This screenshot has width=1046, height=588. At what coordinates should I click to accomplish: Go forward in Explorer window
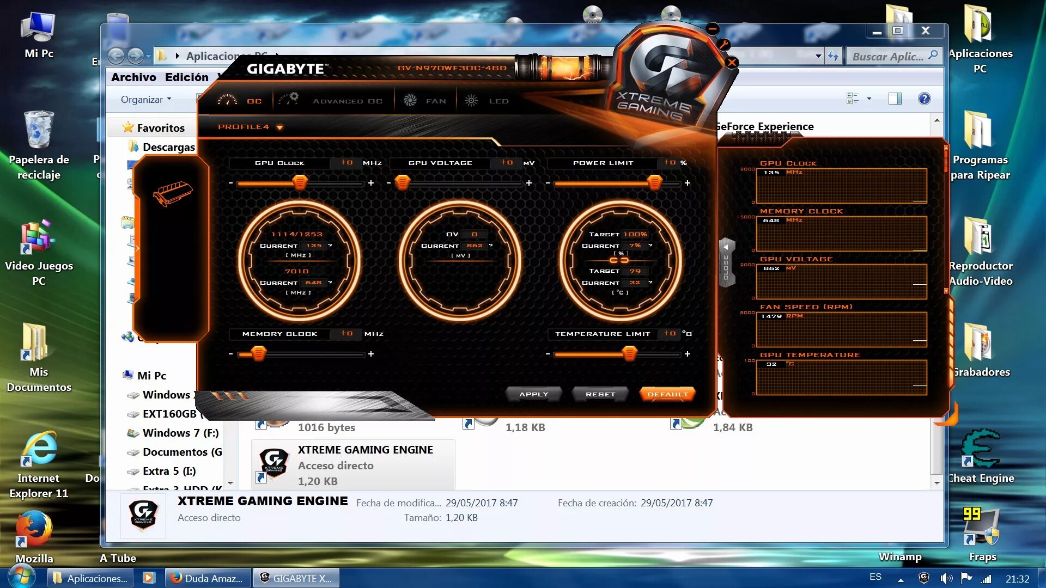pyautogui.click(x=136, y=56)
